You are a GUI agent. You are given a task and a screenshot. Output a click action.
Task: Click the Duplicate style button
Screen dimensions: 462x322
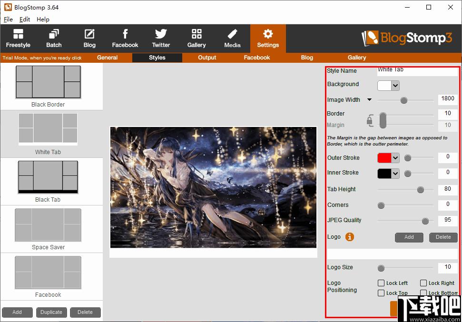51,312
